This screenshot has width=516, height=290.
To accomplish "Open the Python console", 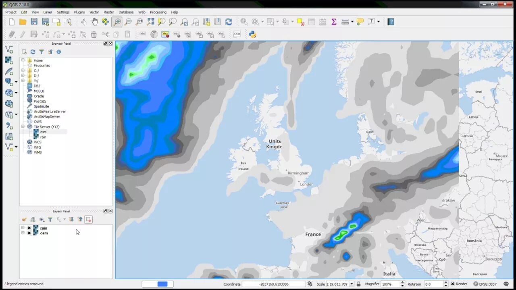I will [x=253, y=34].
